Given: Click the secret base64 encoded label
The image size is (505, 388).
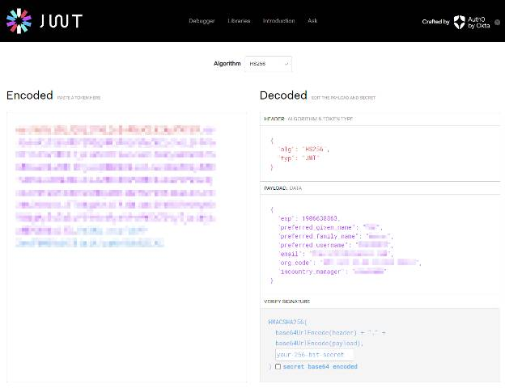Looking at the screenshot, I should (x=320, y=366).
